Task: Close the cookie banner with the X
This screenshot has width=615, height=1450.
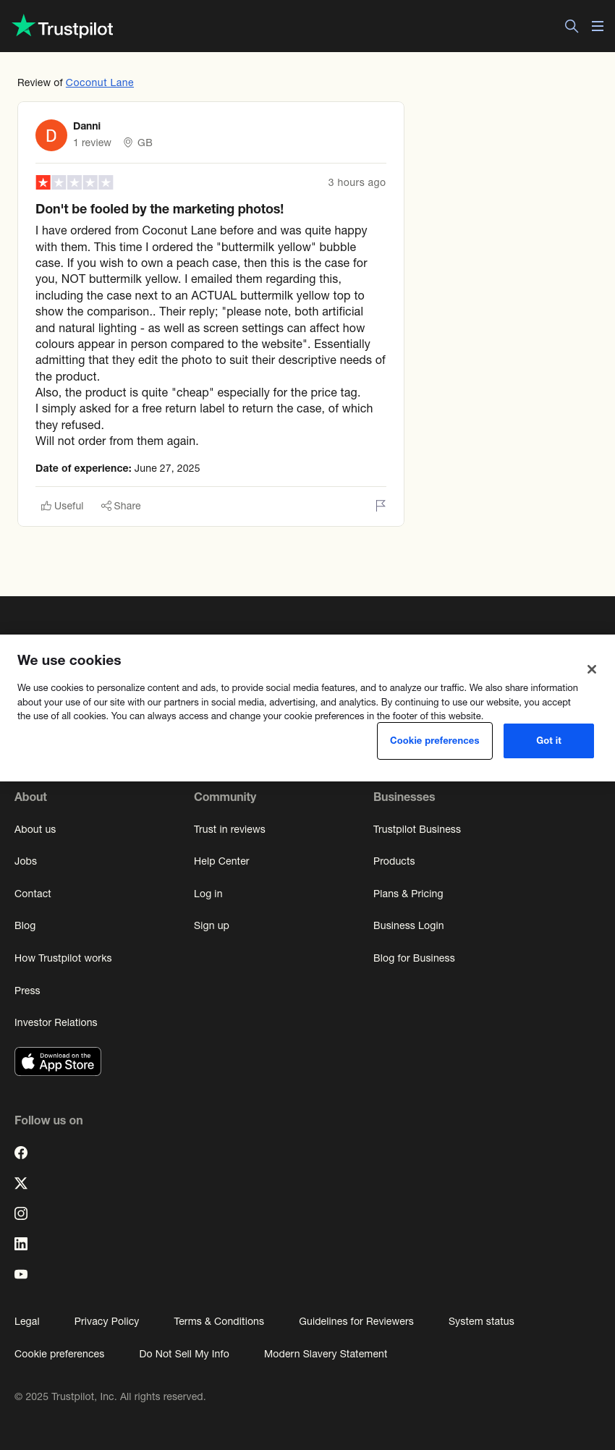Action: [x=592, y=669]
